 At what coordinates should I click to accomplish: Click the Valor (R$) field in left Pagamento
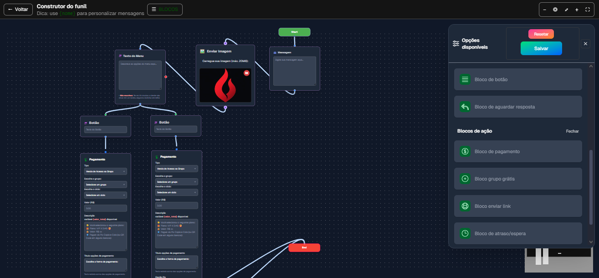(x=105, y=208)
